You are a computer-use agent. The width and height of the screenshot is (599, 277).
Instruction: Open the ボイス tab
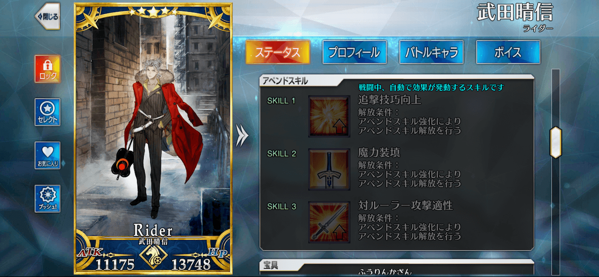tap(508, 52)
